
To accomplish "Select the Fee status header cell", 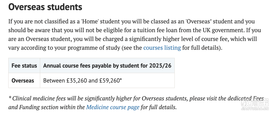I will (x=24, y=66).
